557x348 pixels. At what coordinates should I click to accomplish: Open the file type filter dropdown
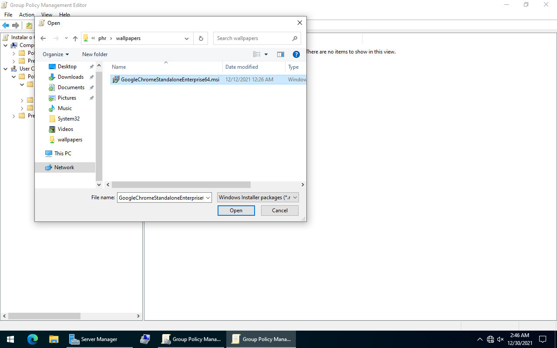pos(258,197)
